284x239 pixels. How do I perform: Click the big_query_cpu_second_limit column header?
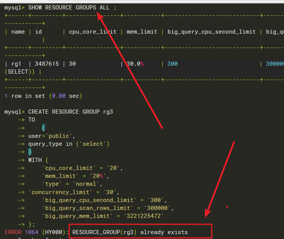click(211, 32)
